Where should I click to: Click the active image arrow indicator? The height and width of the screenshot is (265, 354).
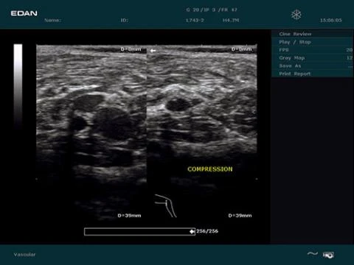pyautogui.click(x=153, y=51)
